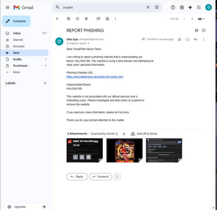
Task: Open the casino girl image attachment
Action: click(x=125, y=150)
